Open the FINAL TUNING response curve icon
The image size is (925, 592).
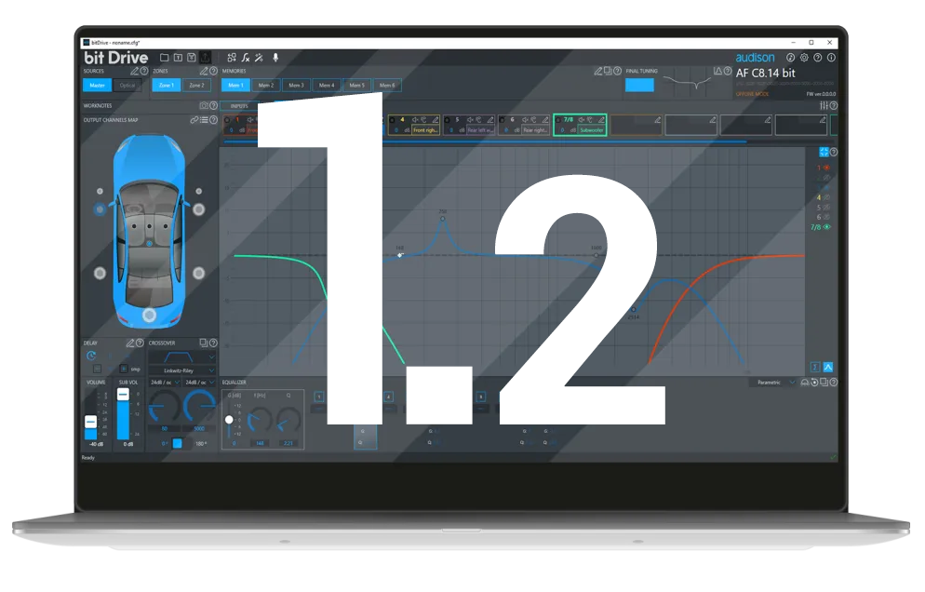(717, 71)
